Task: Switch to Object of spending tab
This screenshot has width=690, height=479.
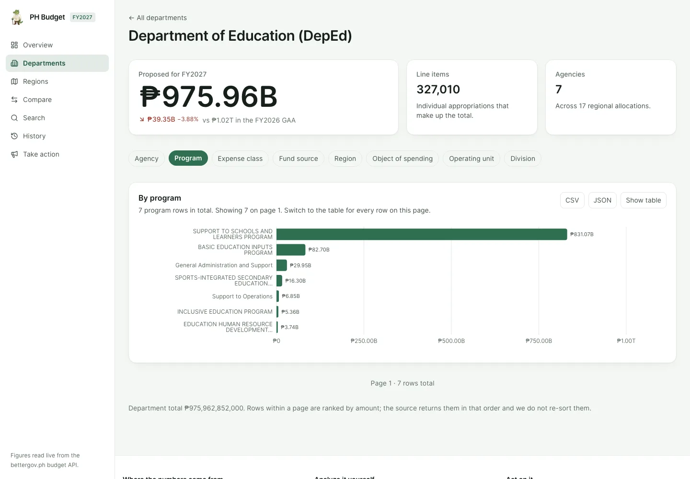Action: point(402,159)
